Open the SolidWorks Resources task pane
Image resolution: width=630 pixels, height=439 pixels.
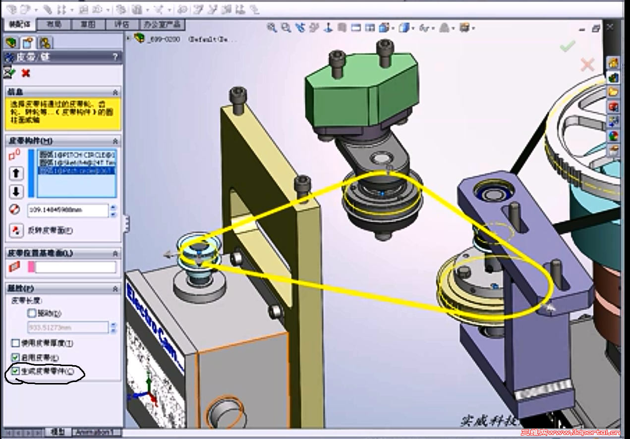(614, 63)
